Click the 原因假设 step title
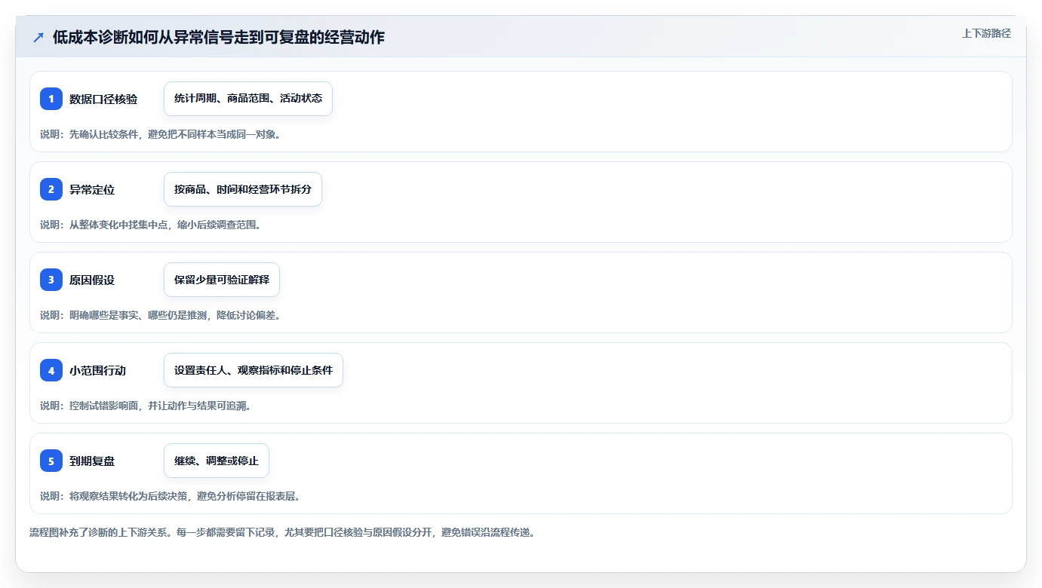Screen dimensions: 1042x588 click(x=92, y=280)
